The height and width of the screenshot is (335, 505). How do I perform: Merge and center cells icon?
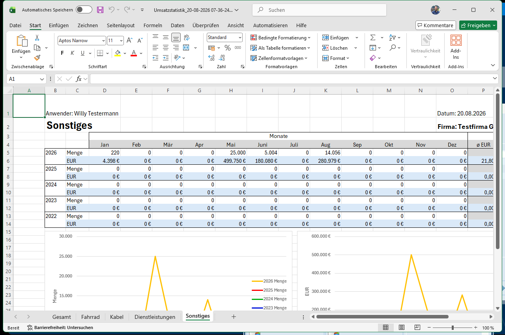(x=186, y=48)
